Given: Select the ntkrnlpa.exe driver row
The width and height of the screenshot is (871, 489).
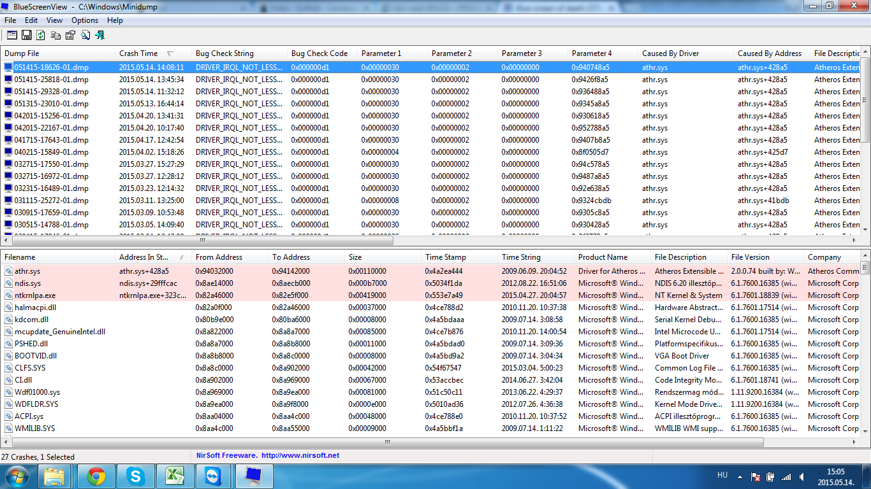Looking at the screenshot, I should (430, 295).
